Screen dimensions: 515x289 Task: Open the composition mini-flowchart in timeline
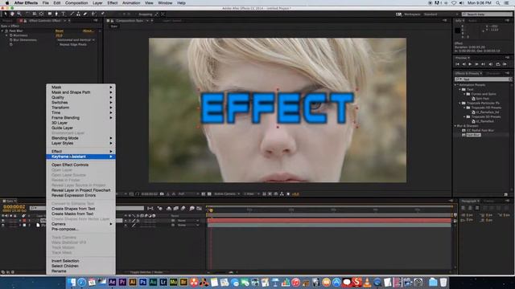coord(150,208)
